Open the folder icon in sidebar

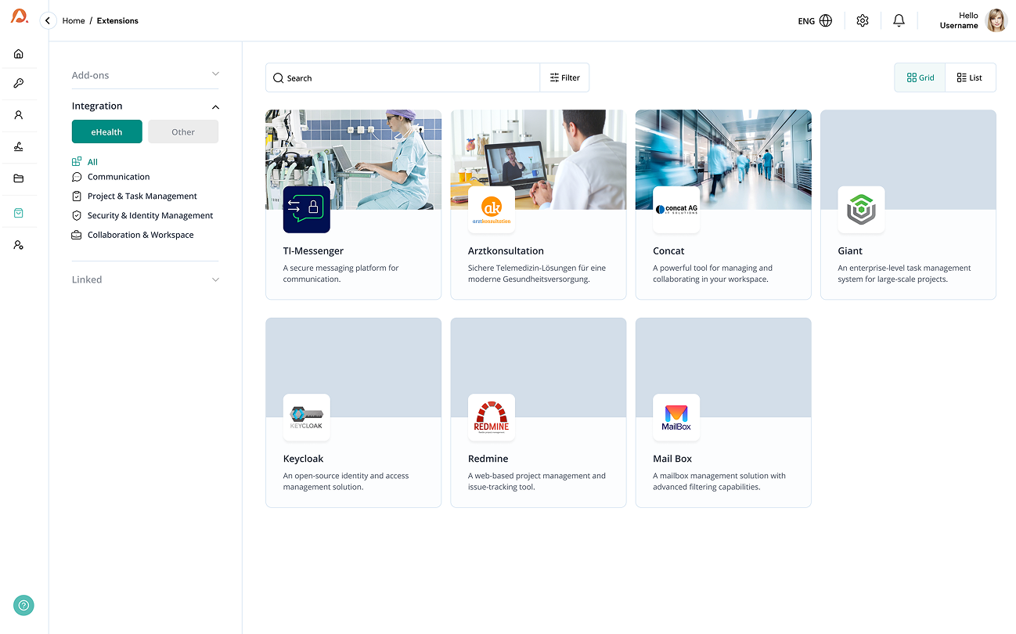19,178
